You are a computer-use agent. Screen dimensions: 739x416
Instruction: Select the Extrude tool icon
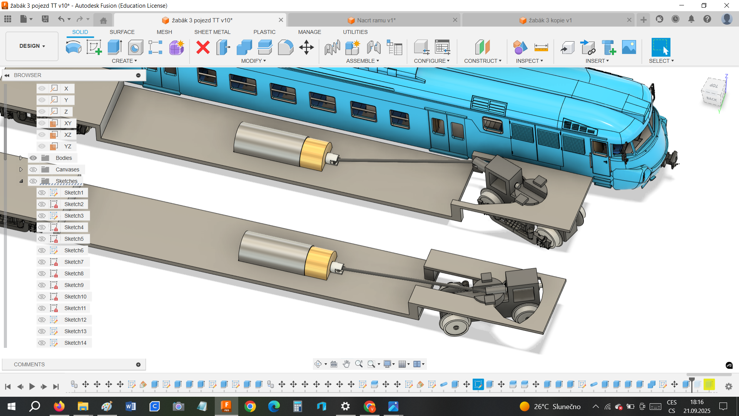coord(115,47)
